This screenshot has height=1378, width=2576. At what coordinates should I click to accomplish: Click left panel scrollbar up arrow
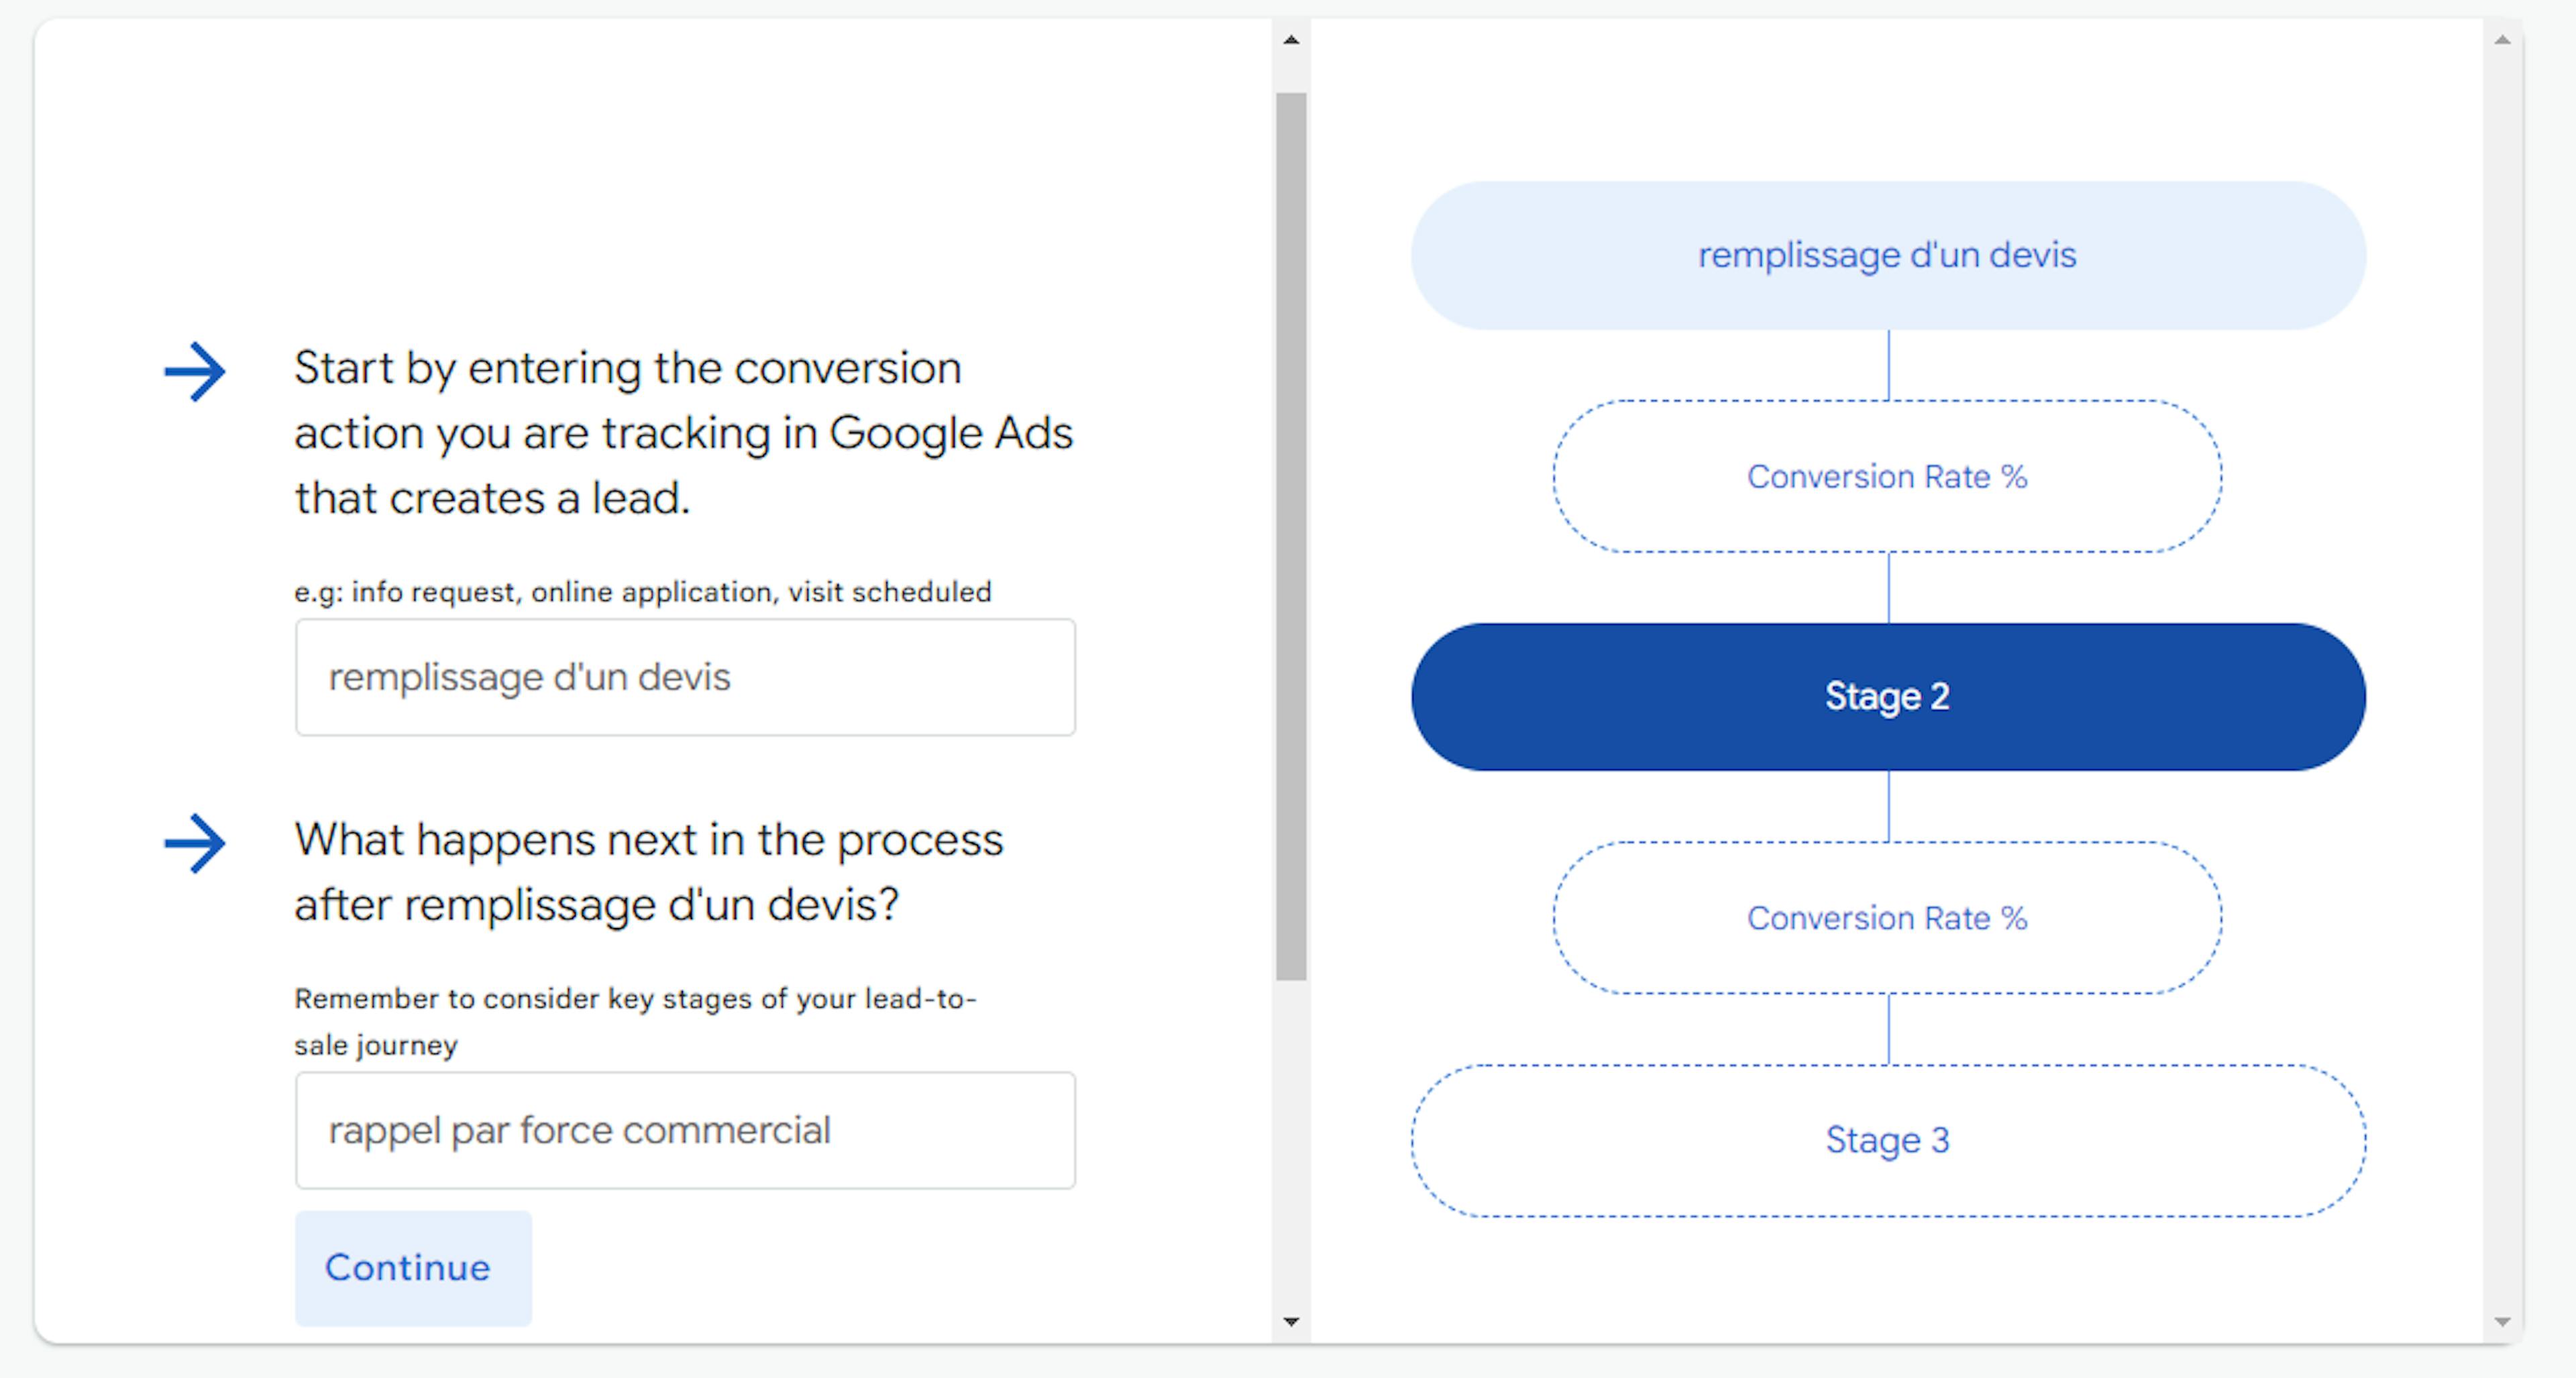(1291, 41)
